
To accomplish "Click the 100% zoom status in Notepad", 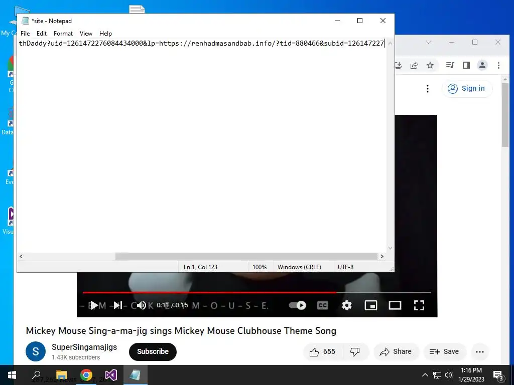I will (260, 267).
